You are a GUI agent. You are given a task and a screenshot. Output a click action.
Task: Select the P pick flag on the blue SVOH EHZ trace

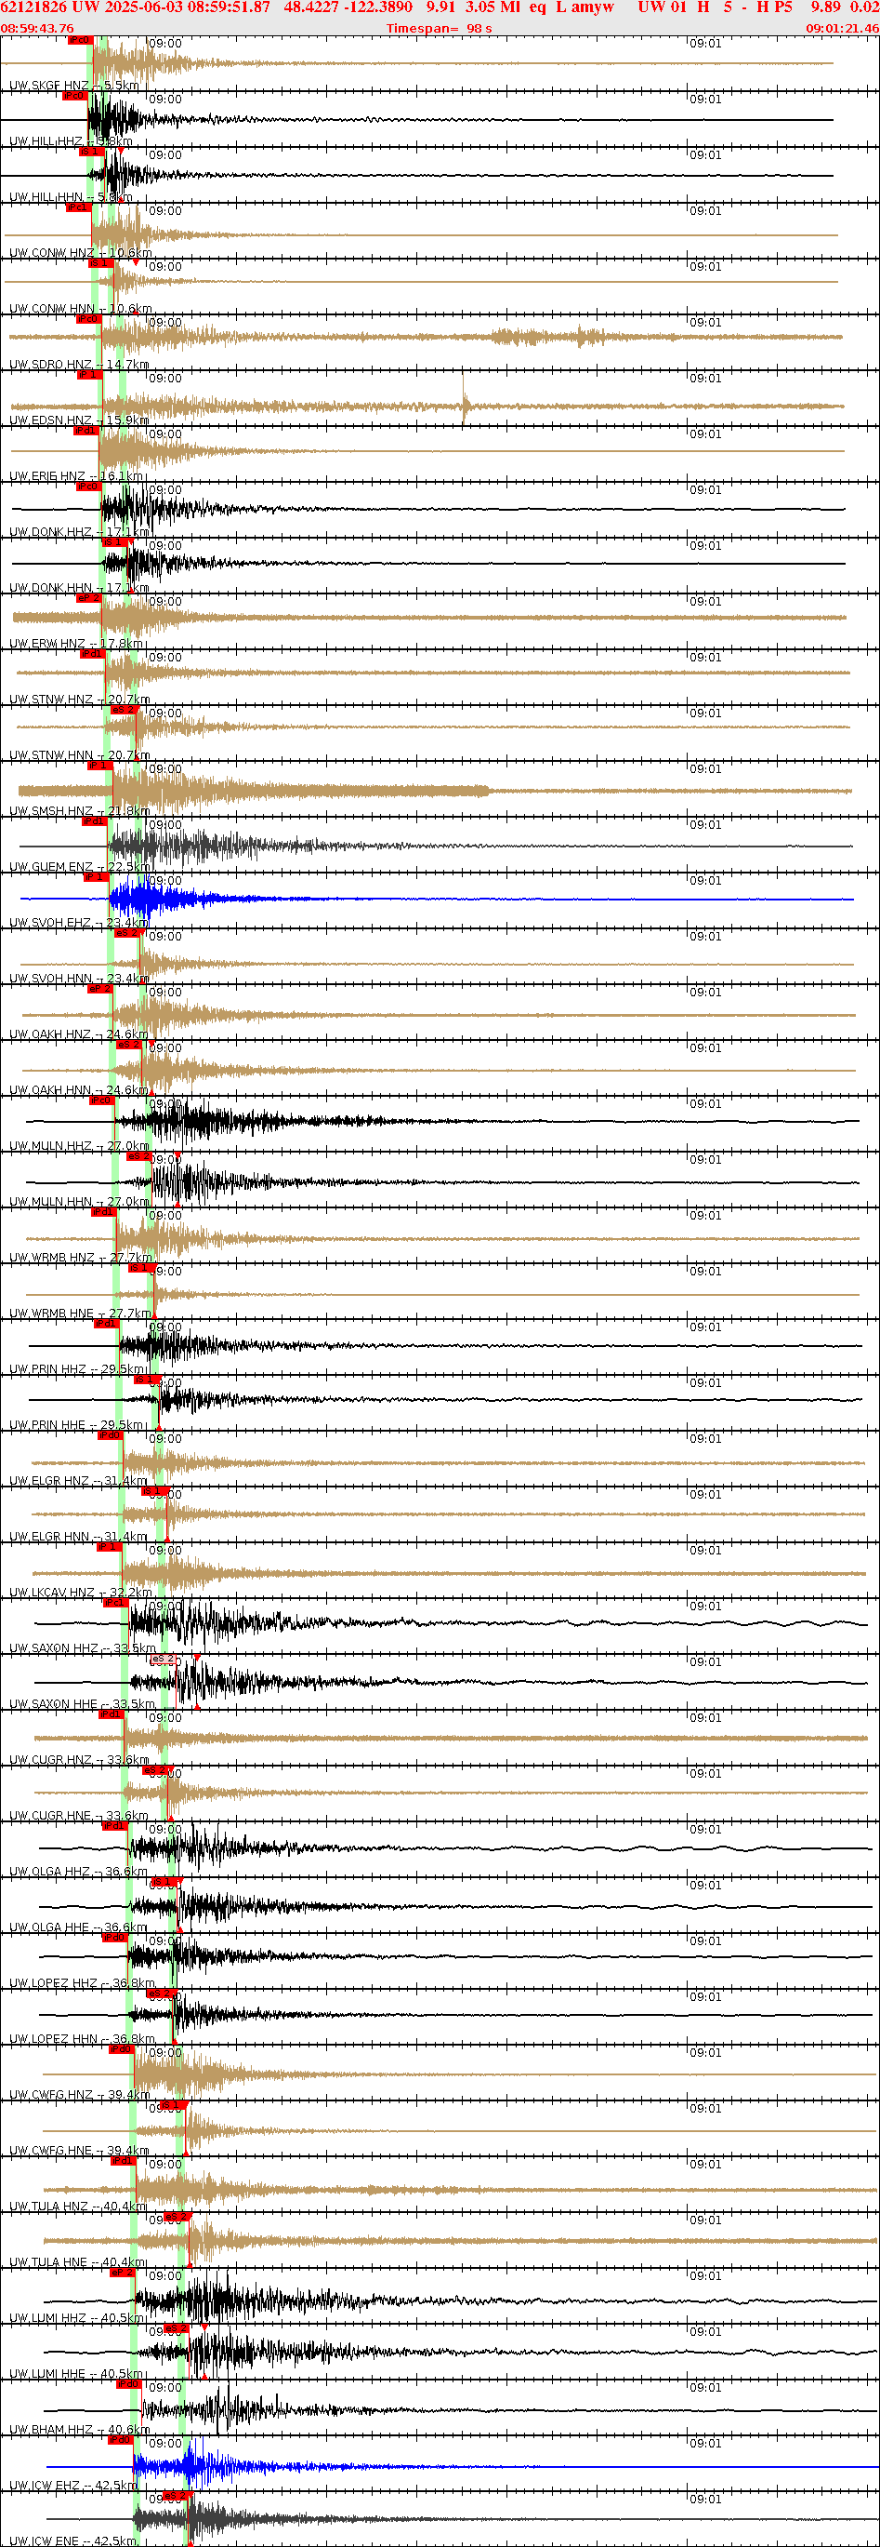[x=95, y=877]
